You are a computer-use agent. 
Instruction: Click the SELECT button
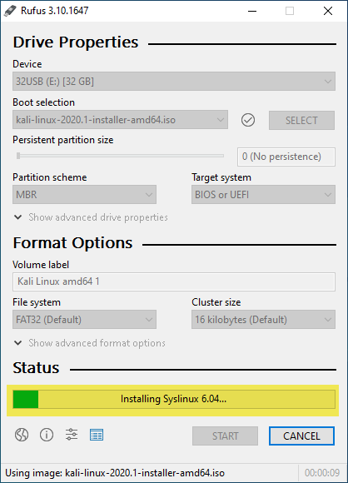point(301,120)
